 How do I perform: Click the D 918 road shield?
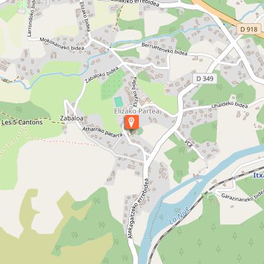(249, 29)
